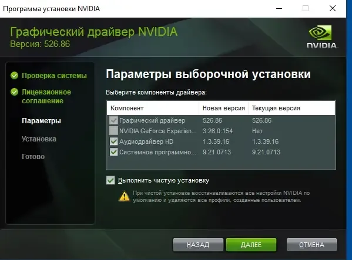Click green checkmark beside Лицензионное соглашение
Image resolution: width=352 pixels, height=260 pixels.
[x=14, y=92]
